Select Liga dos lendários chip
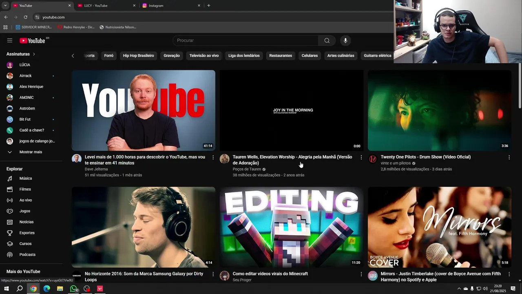This screenshot has width=522, height=294. [x=244, y=56]
